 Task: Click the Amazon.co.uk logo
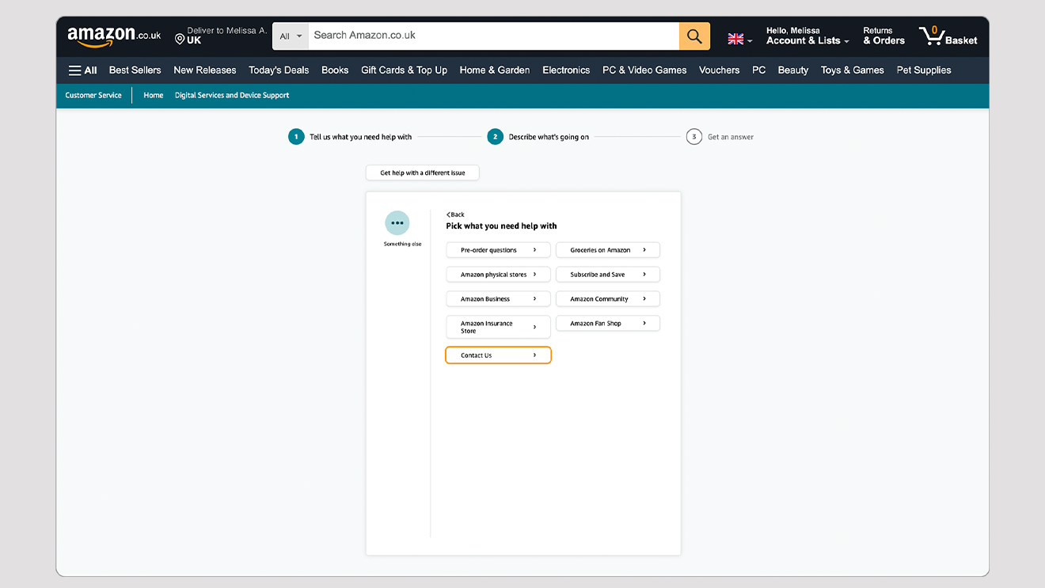(113, 36)
